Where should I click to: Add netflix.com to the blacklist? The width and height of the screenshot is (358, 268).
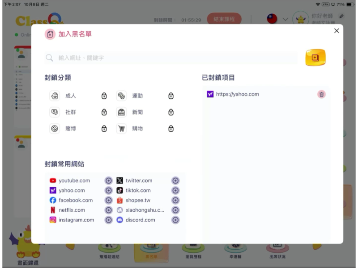[x=108, y=210]
